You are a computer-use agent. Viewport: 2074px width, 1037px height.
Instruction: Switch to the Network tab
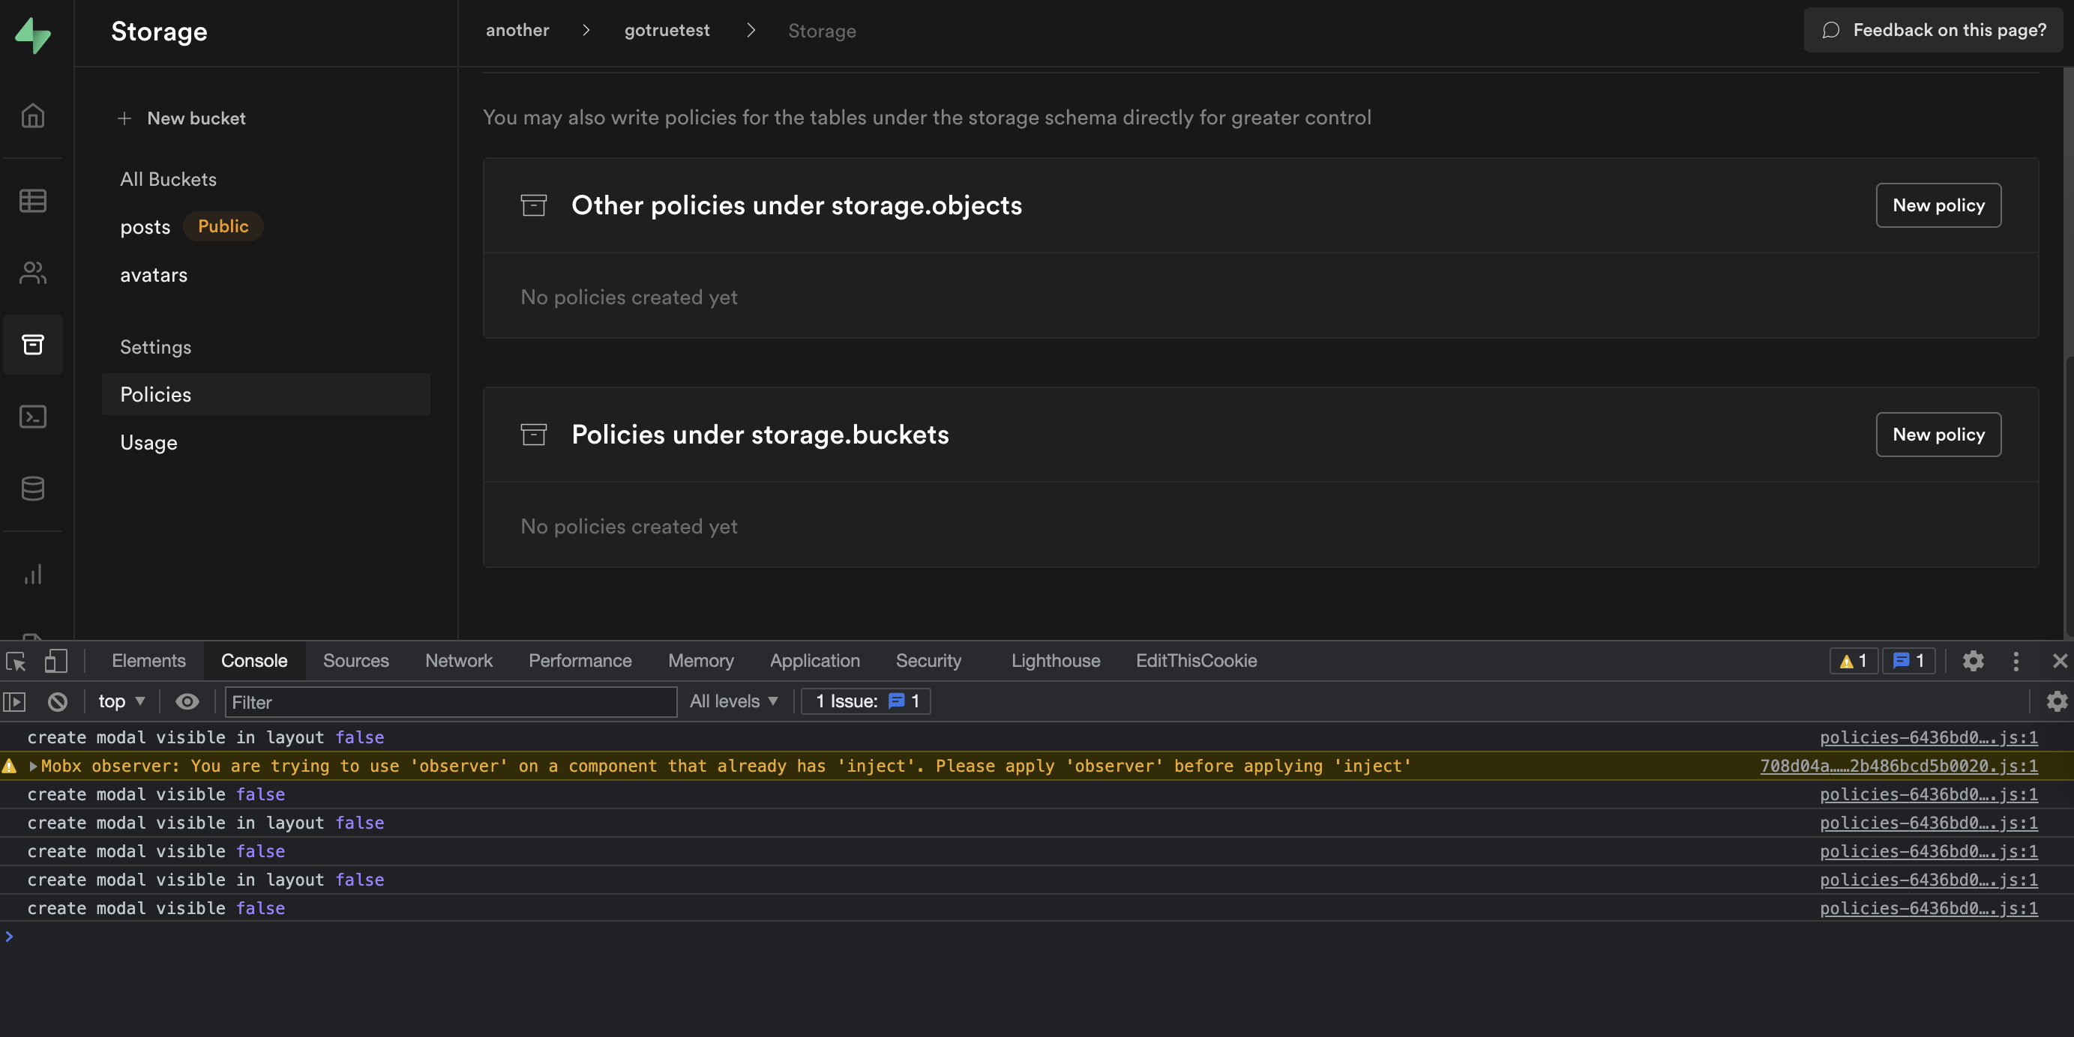tap(458, 661)
